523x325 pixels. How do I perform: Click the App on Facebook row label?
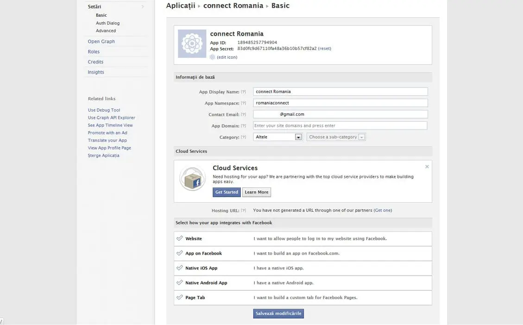(203, 253)
